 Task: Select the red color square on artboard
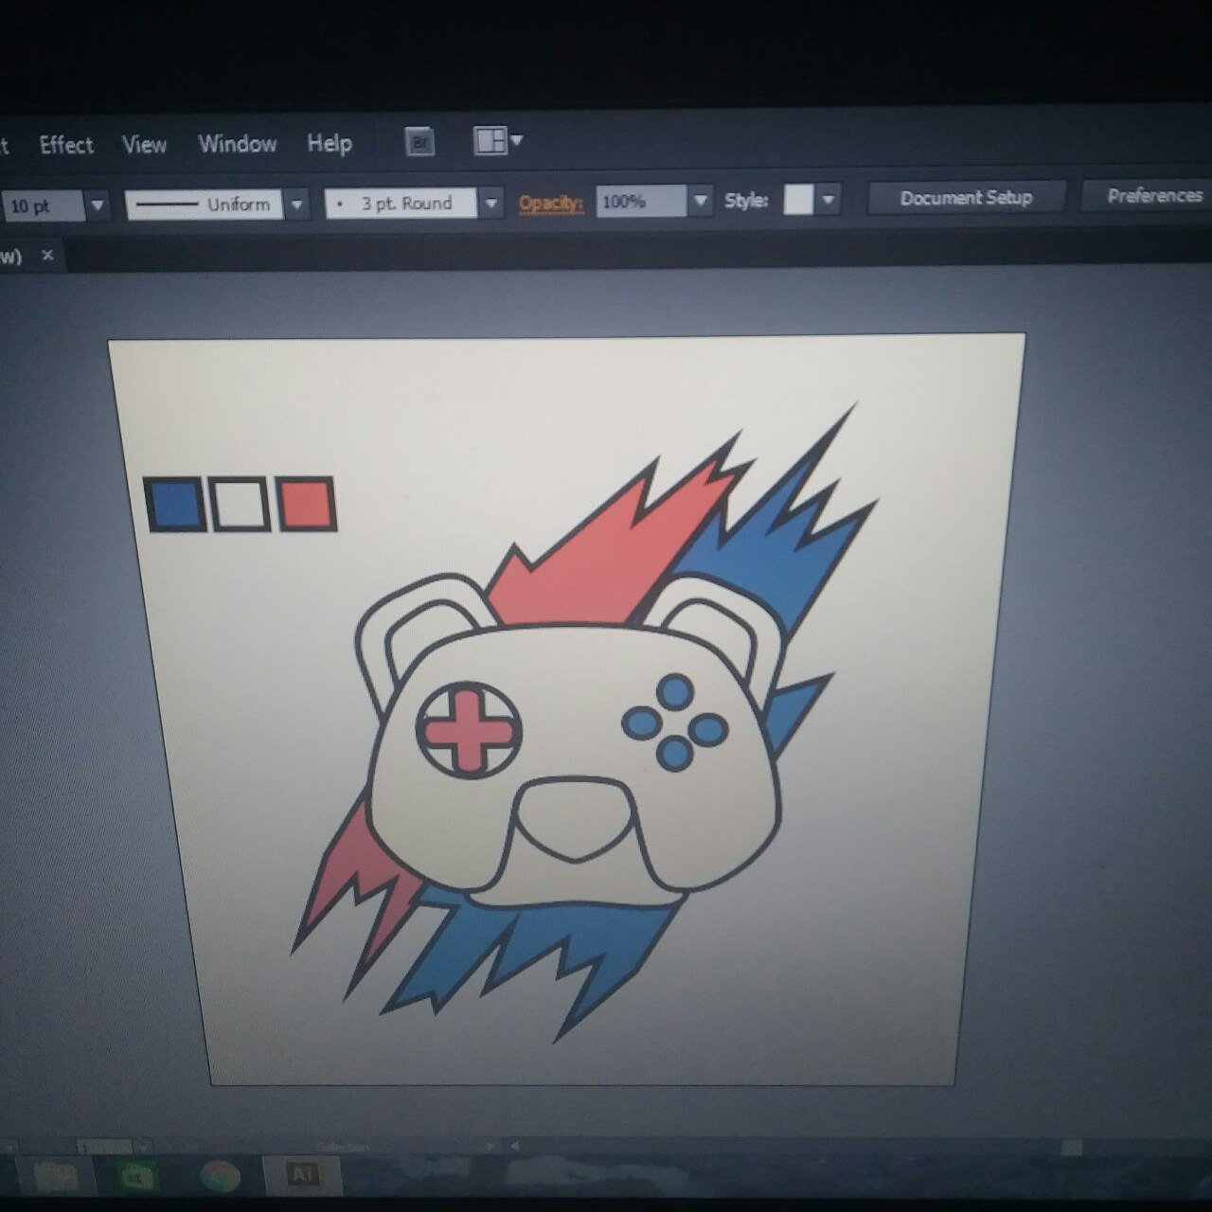pos(307,504)
